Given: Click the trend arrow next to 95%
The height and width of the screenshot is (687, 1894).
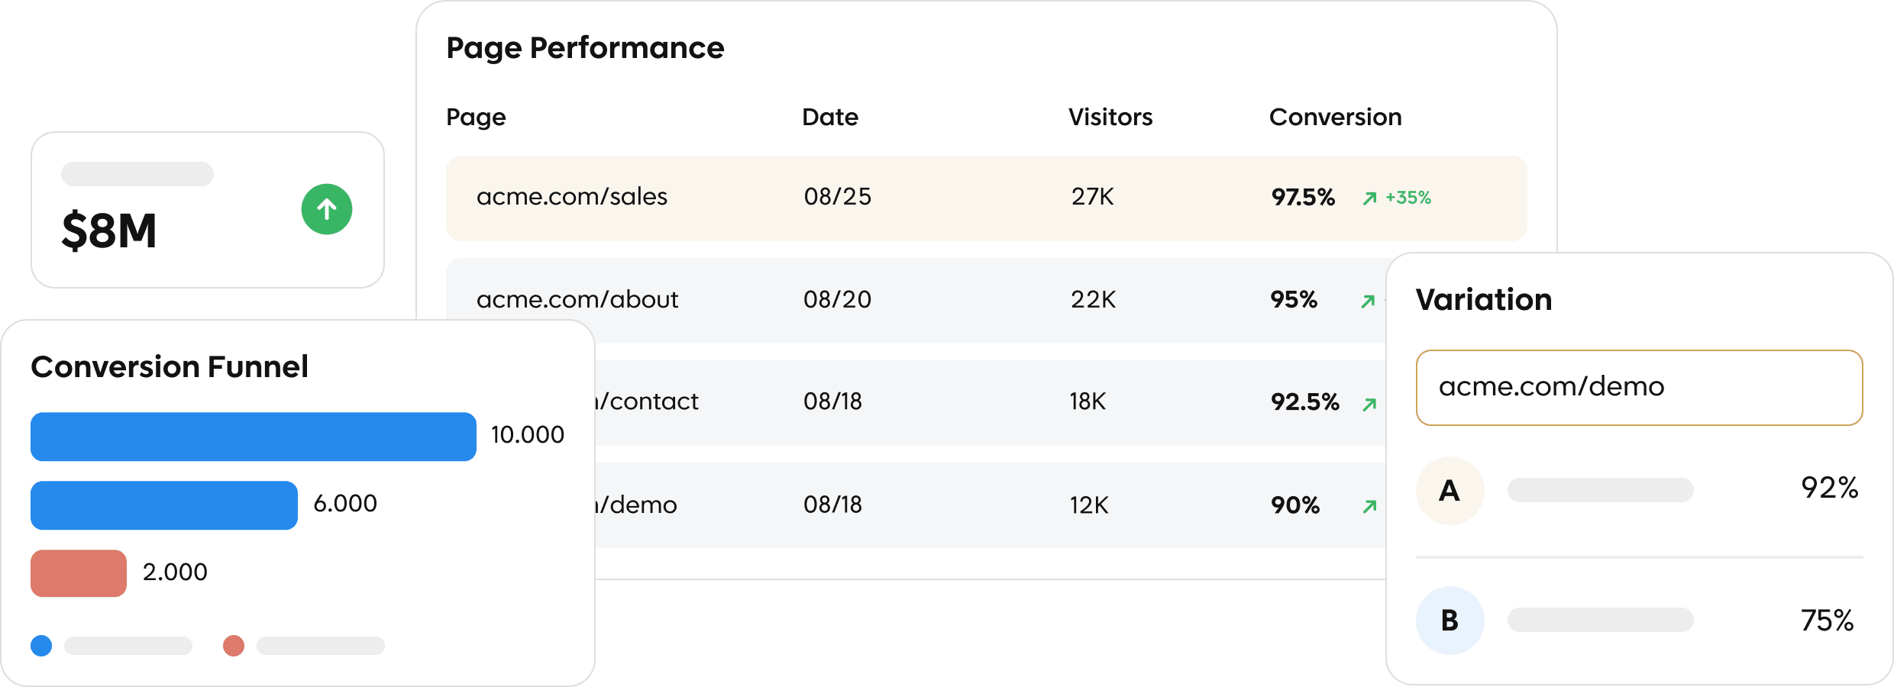Looking at the screenshot, I should pos(1368,302).
